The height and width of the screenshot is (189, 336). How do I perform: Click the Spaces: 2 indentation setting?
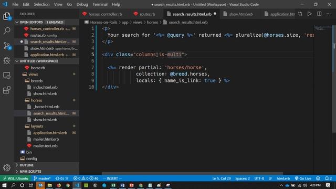243,178
